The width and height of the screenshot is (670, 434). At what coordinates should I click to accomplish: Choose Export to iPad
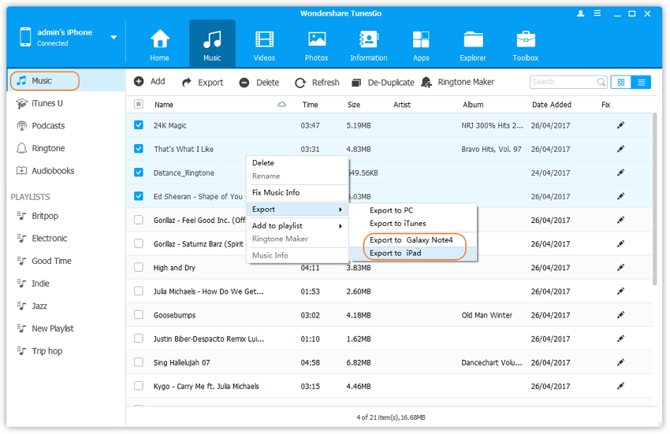396,253
